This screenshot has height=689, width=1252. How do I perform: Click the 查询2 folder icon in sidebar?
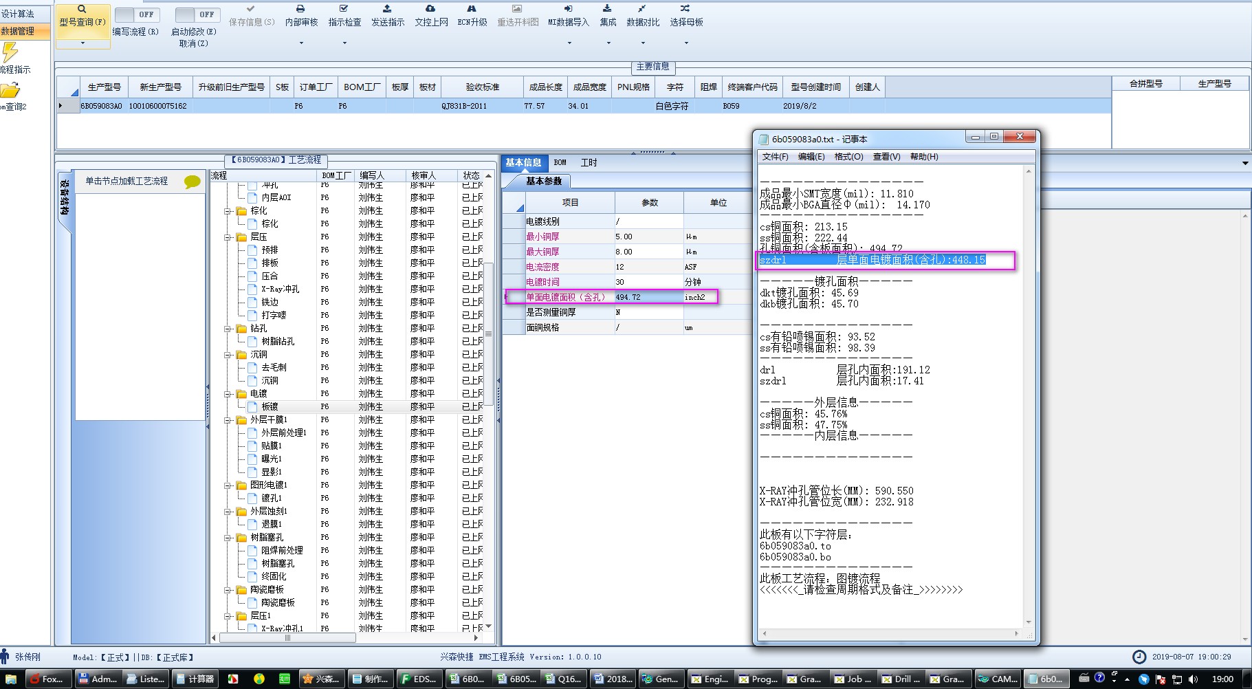pyautogui.click(x=10, y=90)
